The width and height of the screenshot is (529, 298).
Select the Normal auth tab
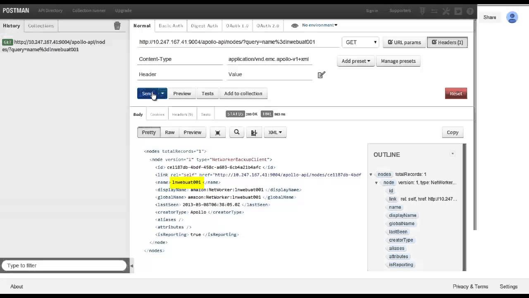point(142,26)
